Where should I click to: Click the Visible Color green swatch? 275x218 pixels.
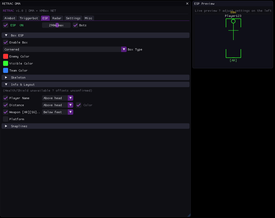tap(6, 63)
